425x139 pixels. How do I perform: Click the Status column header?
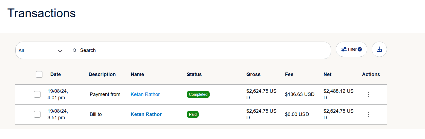tap(194, 74)
